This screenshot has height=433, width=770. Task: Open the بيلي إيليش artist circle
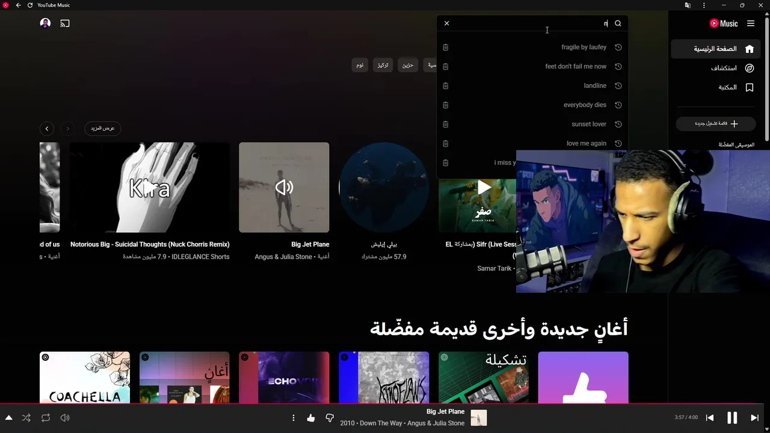click(384, 188)
